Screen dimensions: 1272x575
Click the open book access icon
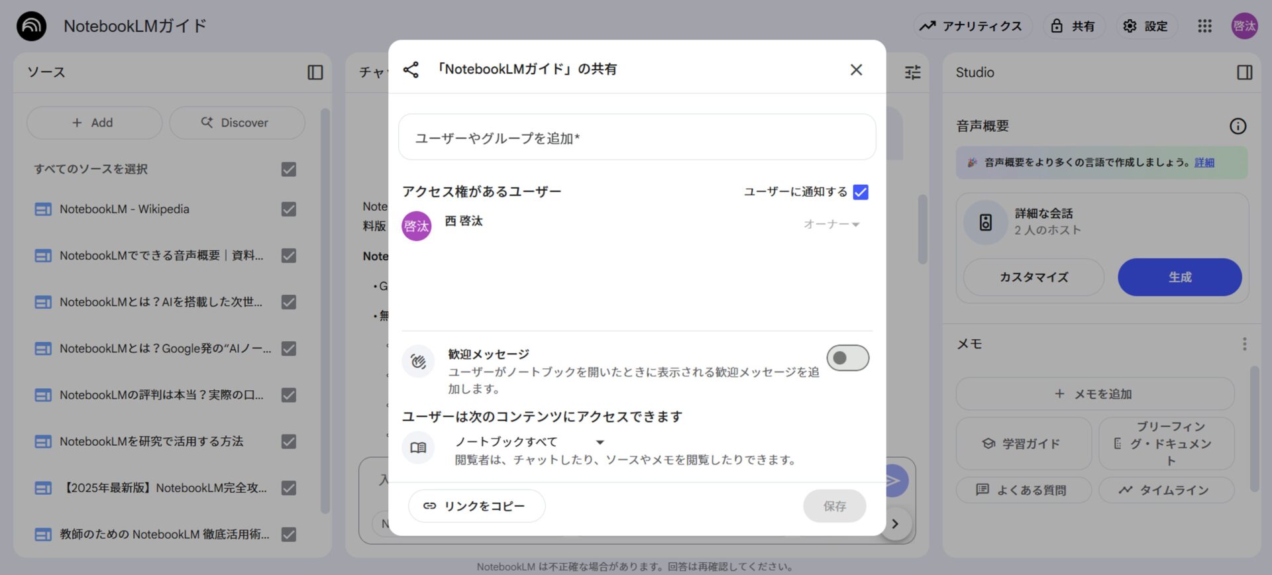[x=418, y=448]
